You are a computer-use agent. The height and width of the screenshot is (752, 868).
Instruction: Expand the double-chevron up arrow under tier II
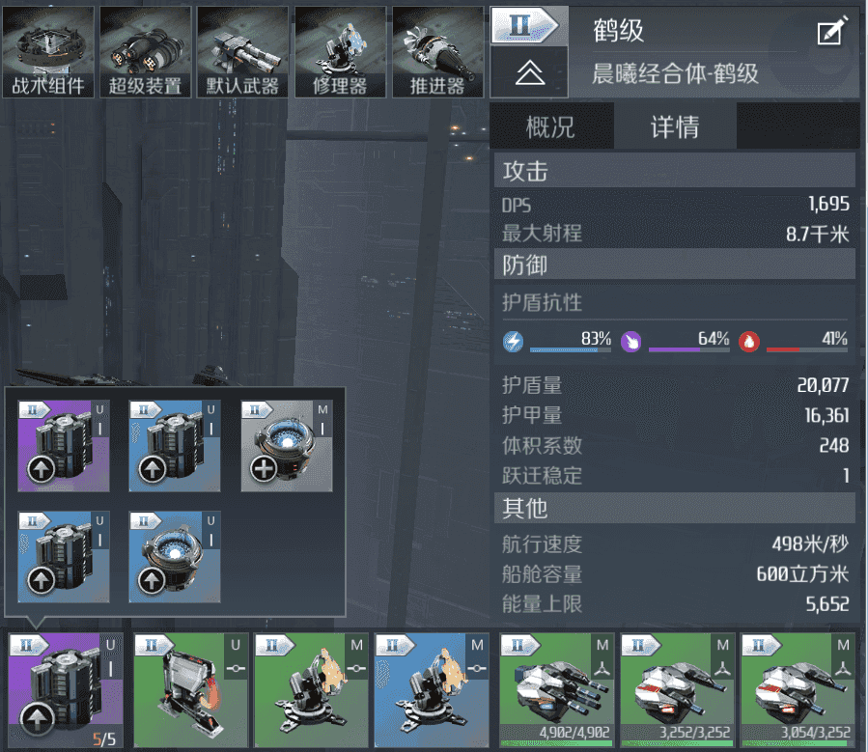[529, 72]
